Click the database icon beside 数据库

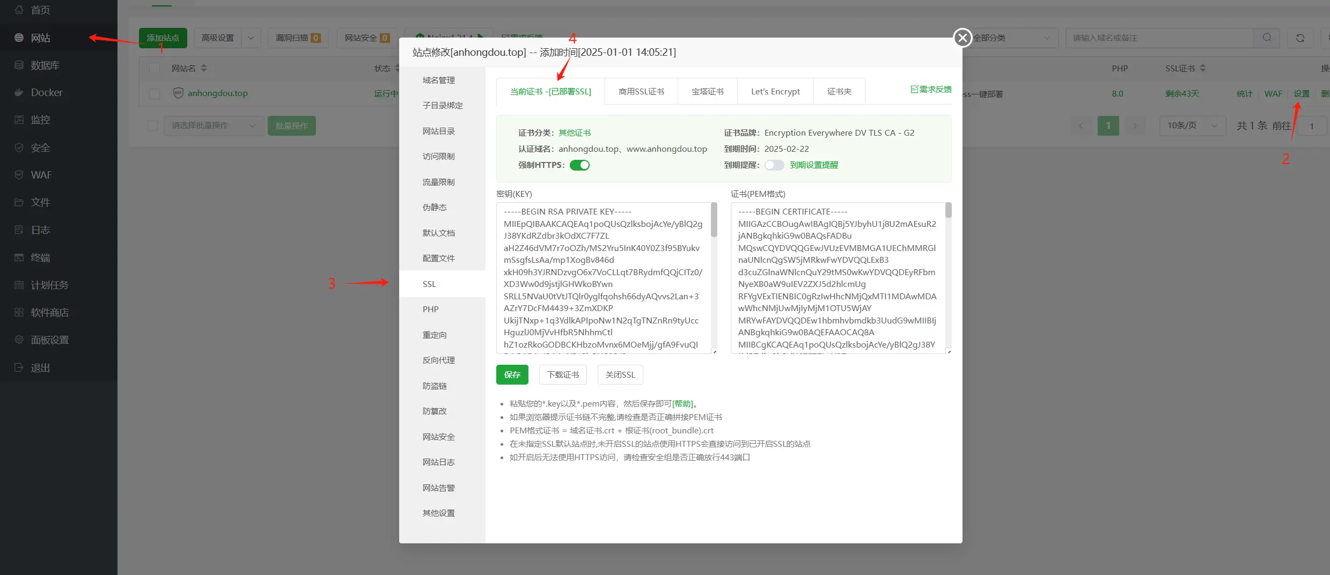(x=19, y=65)
